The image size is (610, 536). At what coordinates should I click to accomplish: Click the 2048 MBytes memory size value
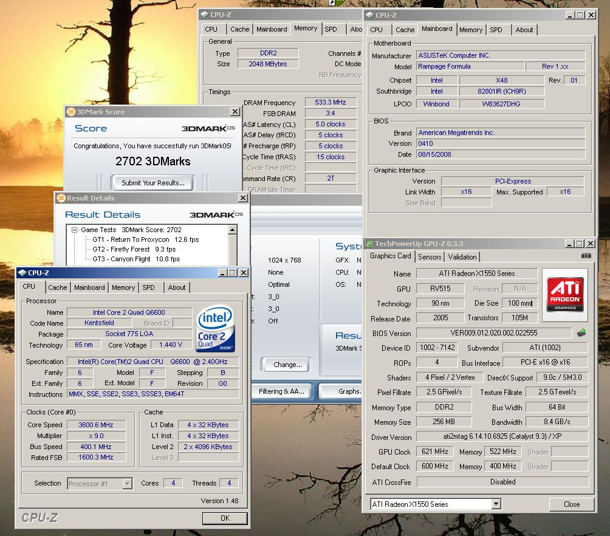[x=268, y=64]
